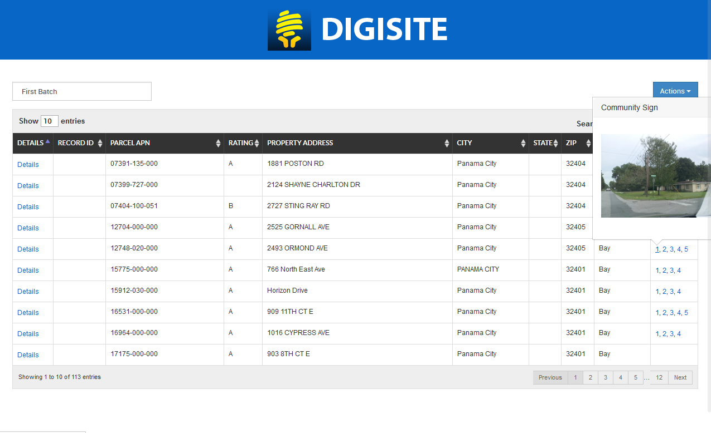Open photo 5 for 2493 Ormond Ave
The height and width of the screenshot is (433, 711).
pyautogui.click(x=686, y=249)
